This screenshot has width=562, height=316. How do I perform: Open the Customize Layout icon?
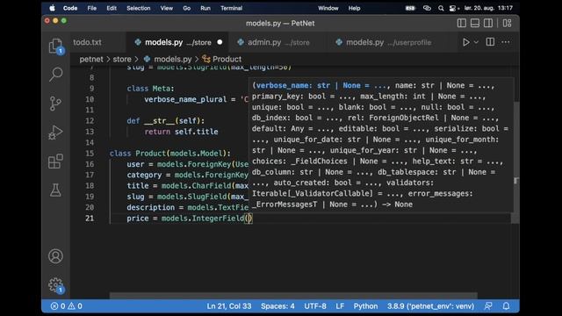[508, 24]
